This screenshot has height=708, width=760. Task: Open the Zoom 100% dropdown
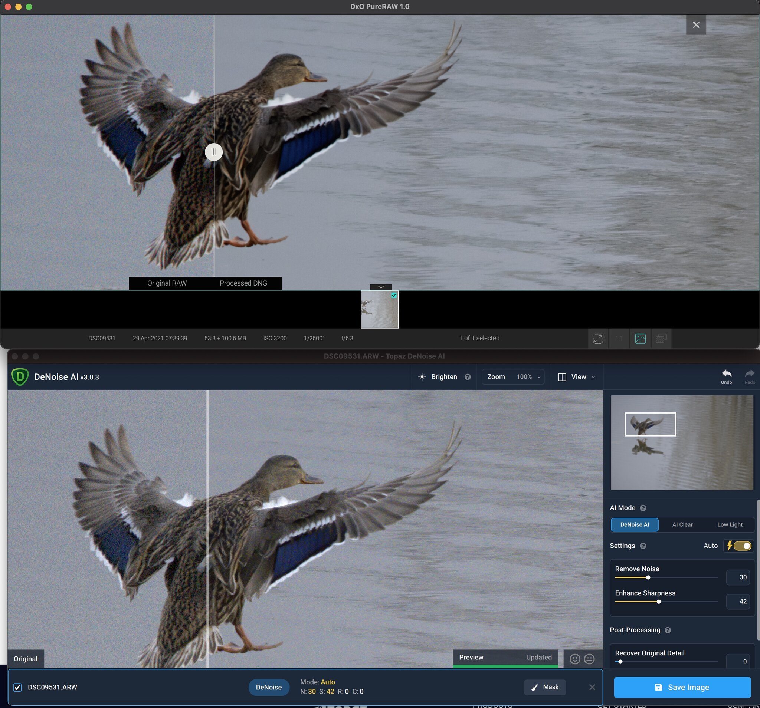(x=512, y=377)
